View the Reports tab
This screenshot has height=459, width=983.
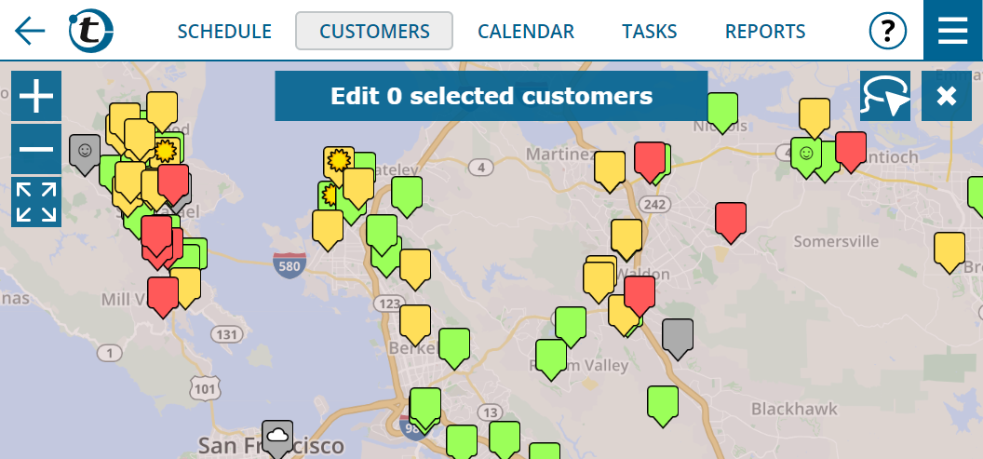coord(765,31)
